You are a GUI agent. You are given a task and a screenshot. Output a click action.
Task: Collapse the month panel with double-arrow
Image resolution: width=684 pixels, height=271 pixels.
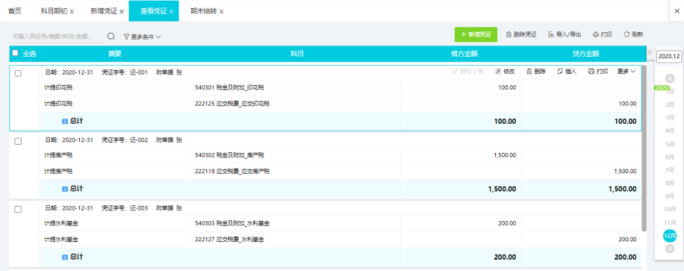pyautogui.click(x=649, y=52)
